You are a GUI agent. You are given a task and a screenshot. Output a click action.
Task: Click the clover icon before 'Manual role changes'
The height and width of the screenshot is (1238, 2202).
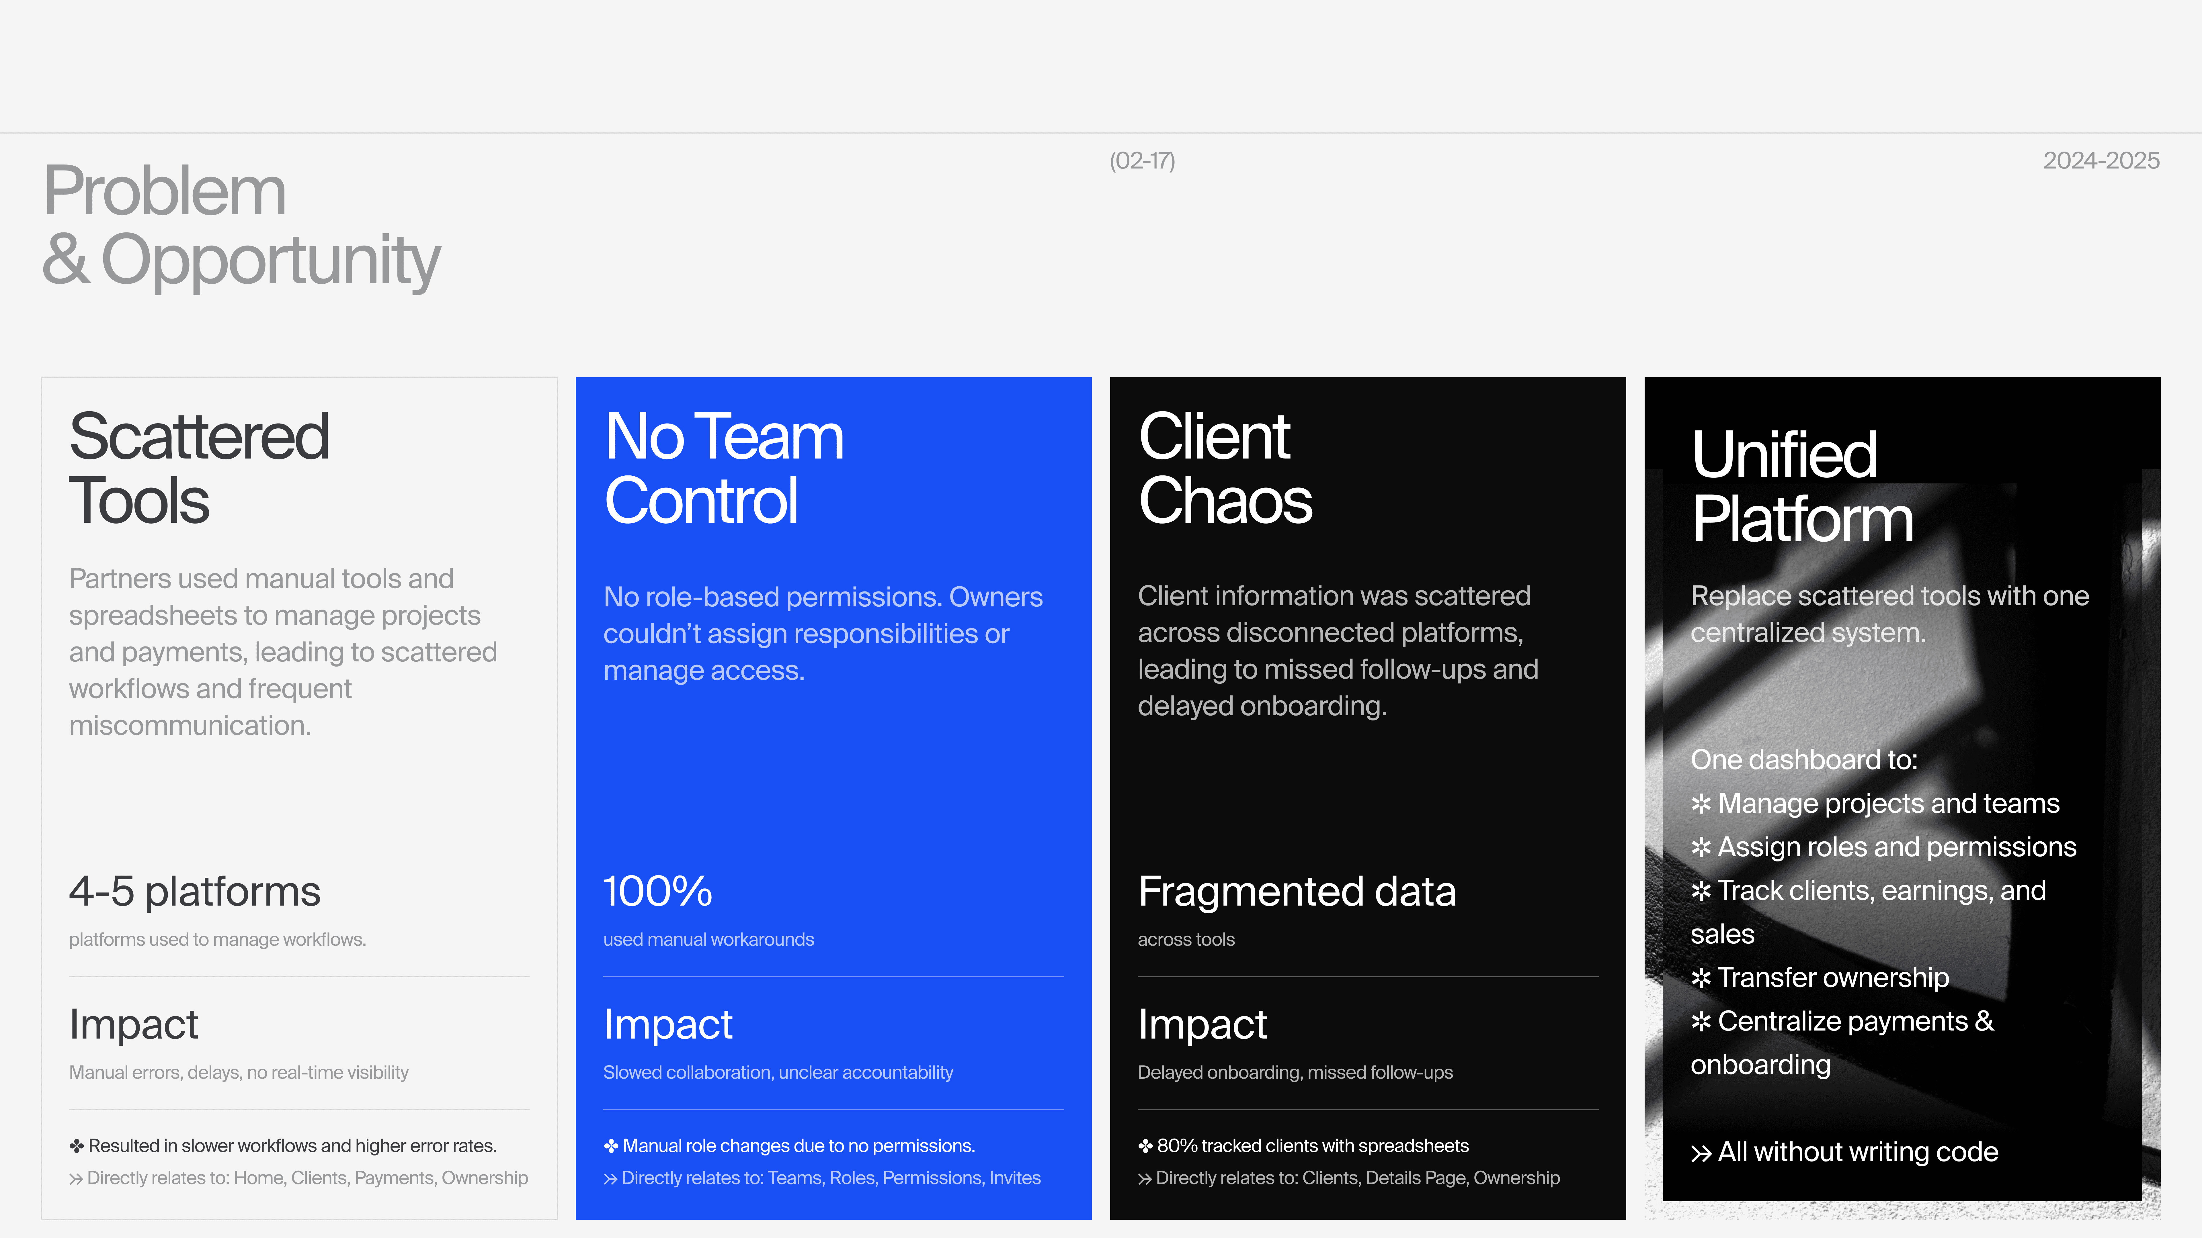click(x=610, y=1146)
